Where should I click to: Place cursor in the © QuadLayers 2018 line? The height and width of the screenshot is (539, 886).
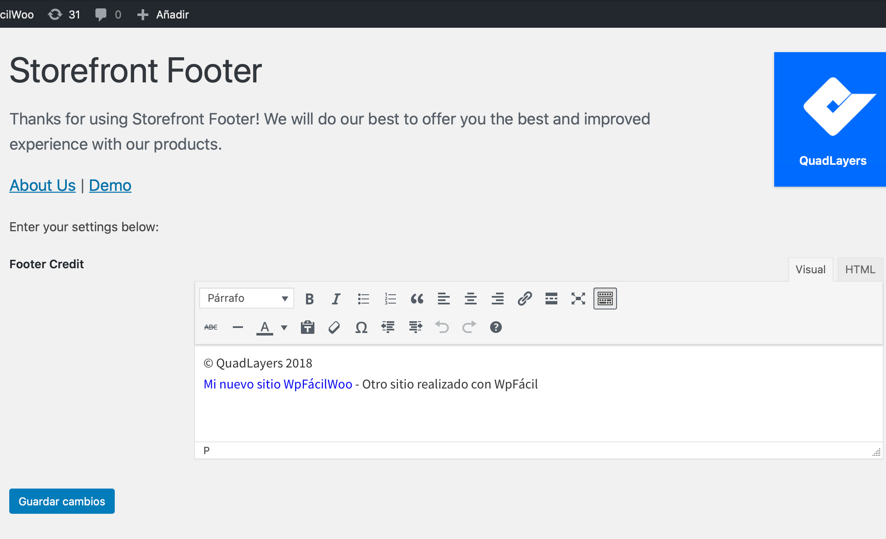(258, 363)
